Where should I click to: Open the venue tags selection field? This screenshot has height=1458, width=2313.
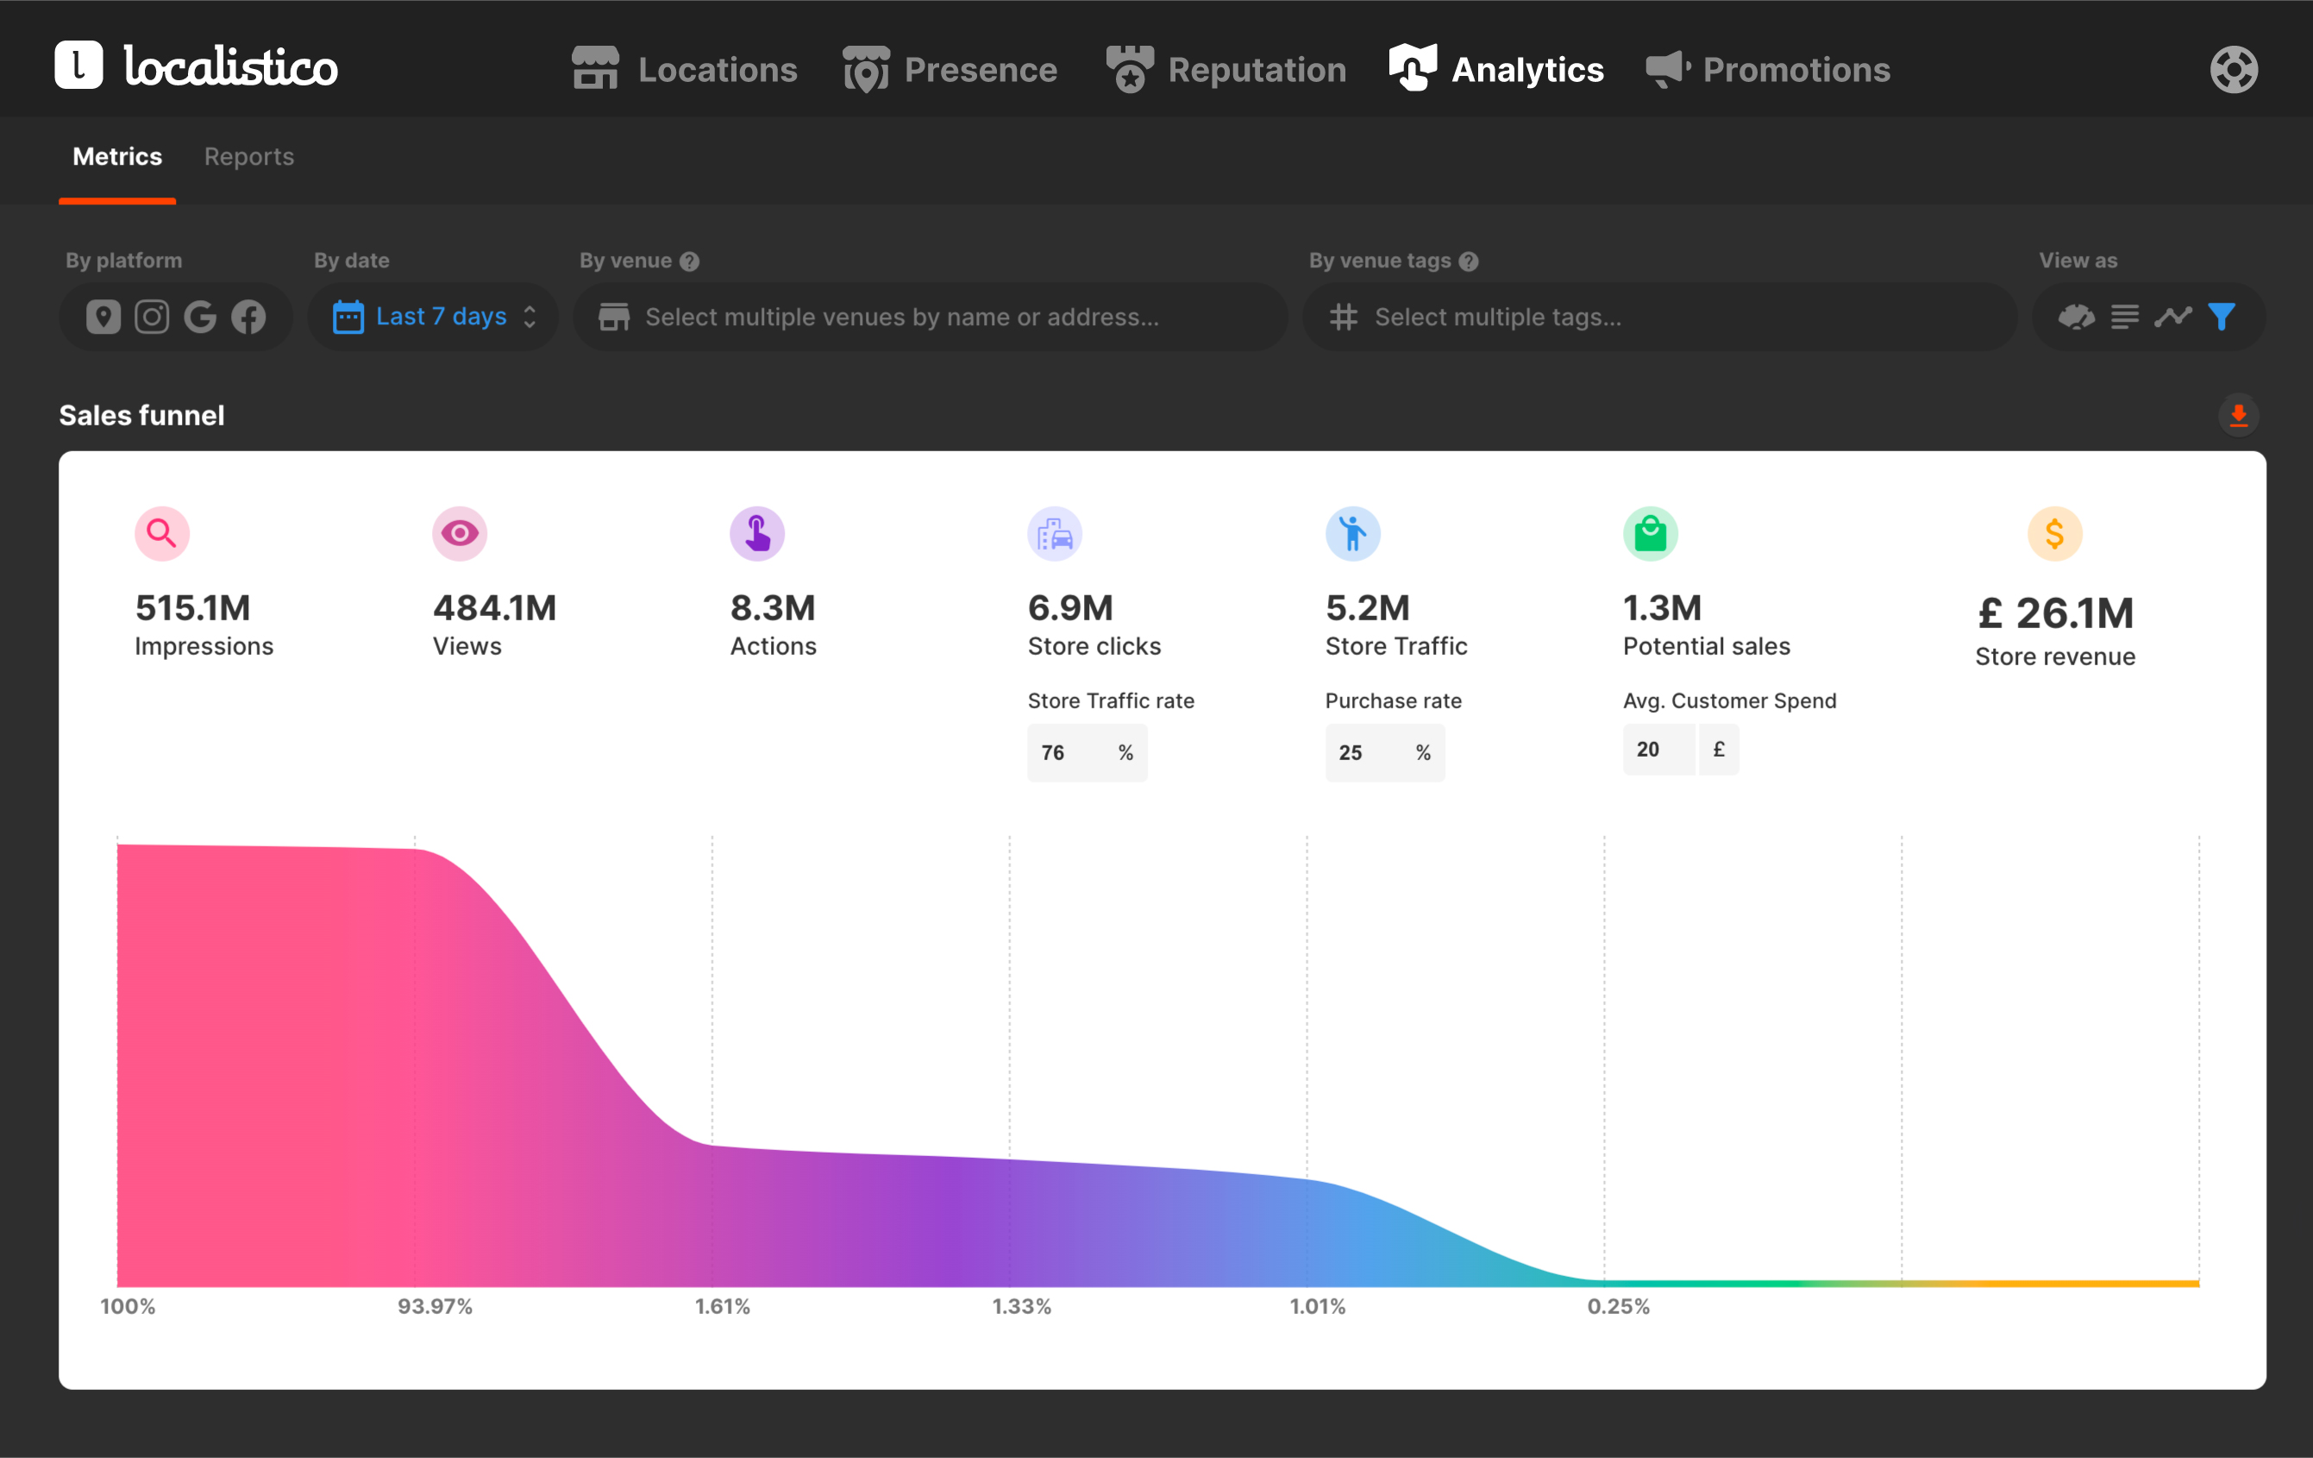pos(1659,317)
